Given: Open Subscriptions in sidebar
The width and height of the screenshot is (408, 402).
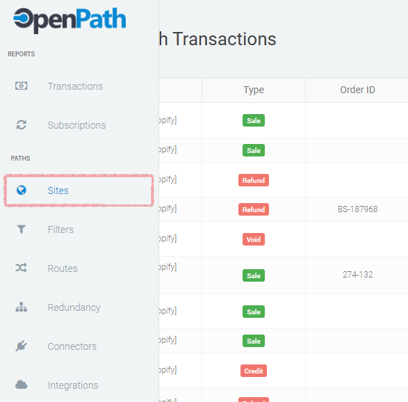Looking at the screenshot, I should point(76,125).
